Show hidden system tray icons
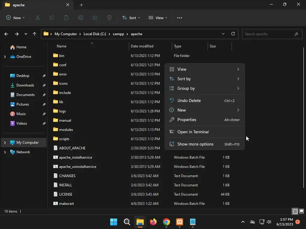 [243, 222]
